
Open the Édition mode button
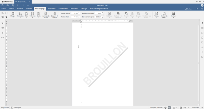click(189, 9)
